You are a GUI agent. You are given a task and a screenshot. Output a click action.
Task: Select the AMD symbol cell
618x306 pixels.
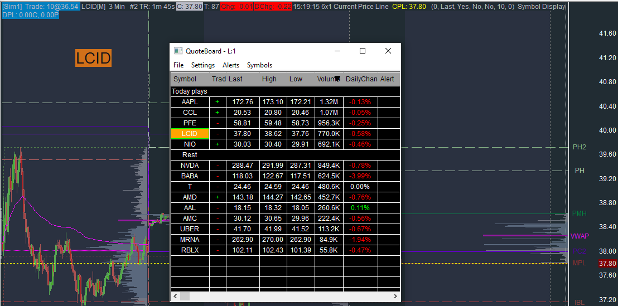[x=190, y=197]
